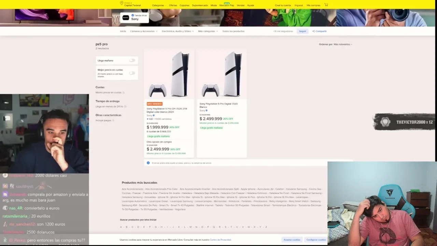Click the Yogurtera popular search link

tap(180, 209)
